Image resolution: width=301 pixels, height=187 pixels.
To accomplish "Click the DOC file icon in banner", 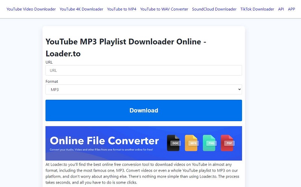I will 173,143.
